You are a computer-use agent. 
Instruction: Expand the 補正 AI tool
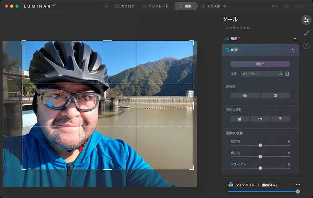[295, 38]
